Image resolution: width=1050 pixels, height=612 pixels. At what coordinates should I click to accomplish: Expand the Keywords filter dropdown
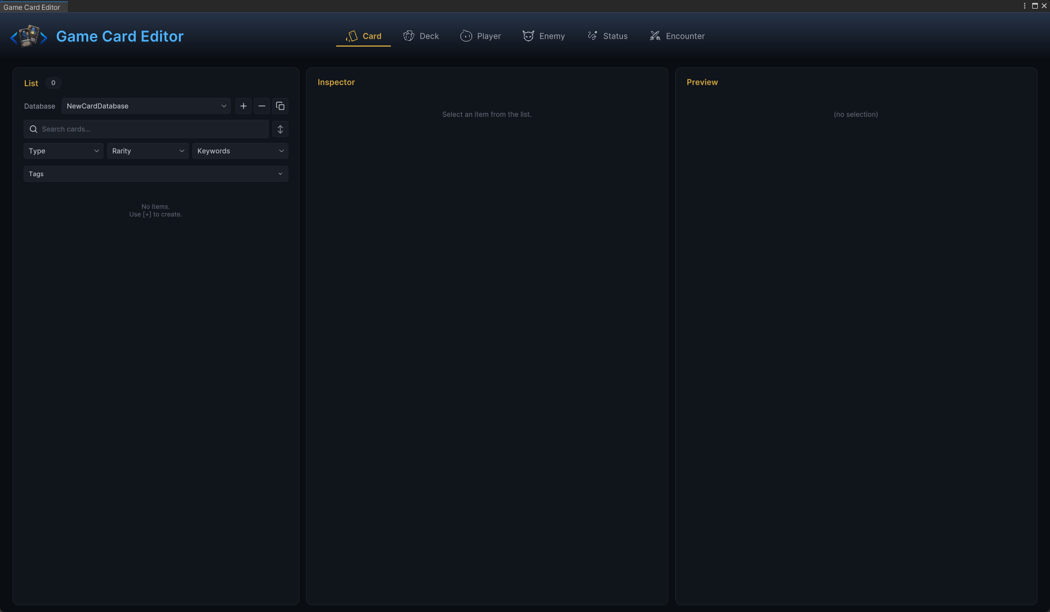(x=240, y=151)
